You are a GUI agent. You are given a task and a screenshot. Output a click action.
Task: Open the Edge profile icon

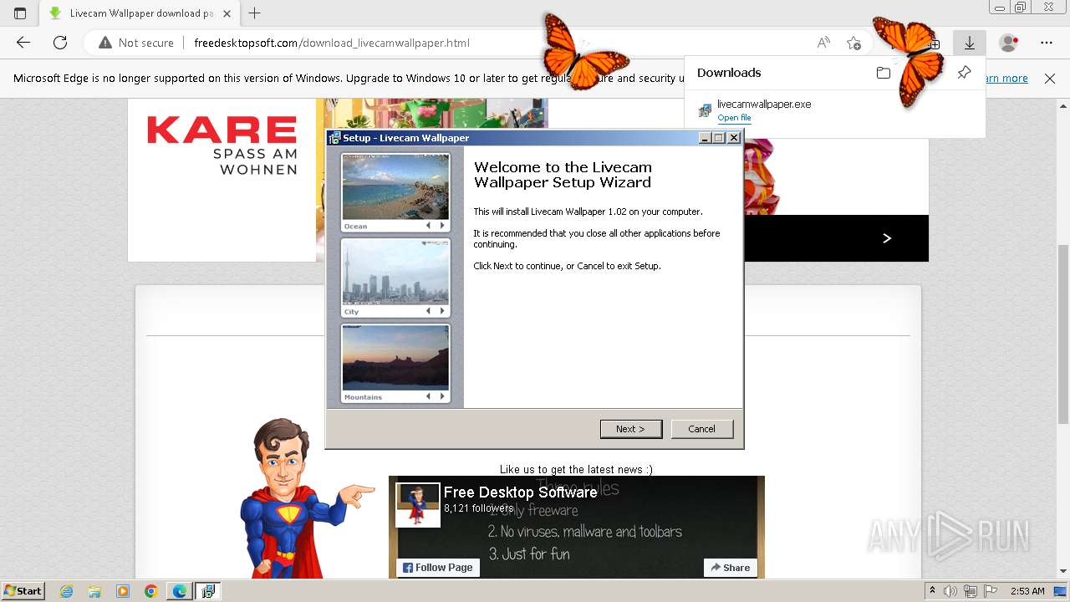pos(1009,43)
